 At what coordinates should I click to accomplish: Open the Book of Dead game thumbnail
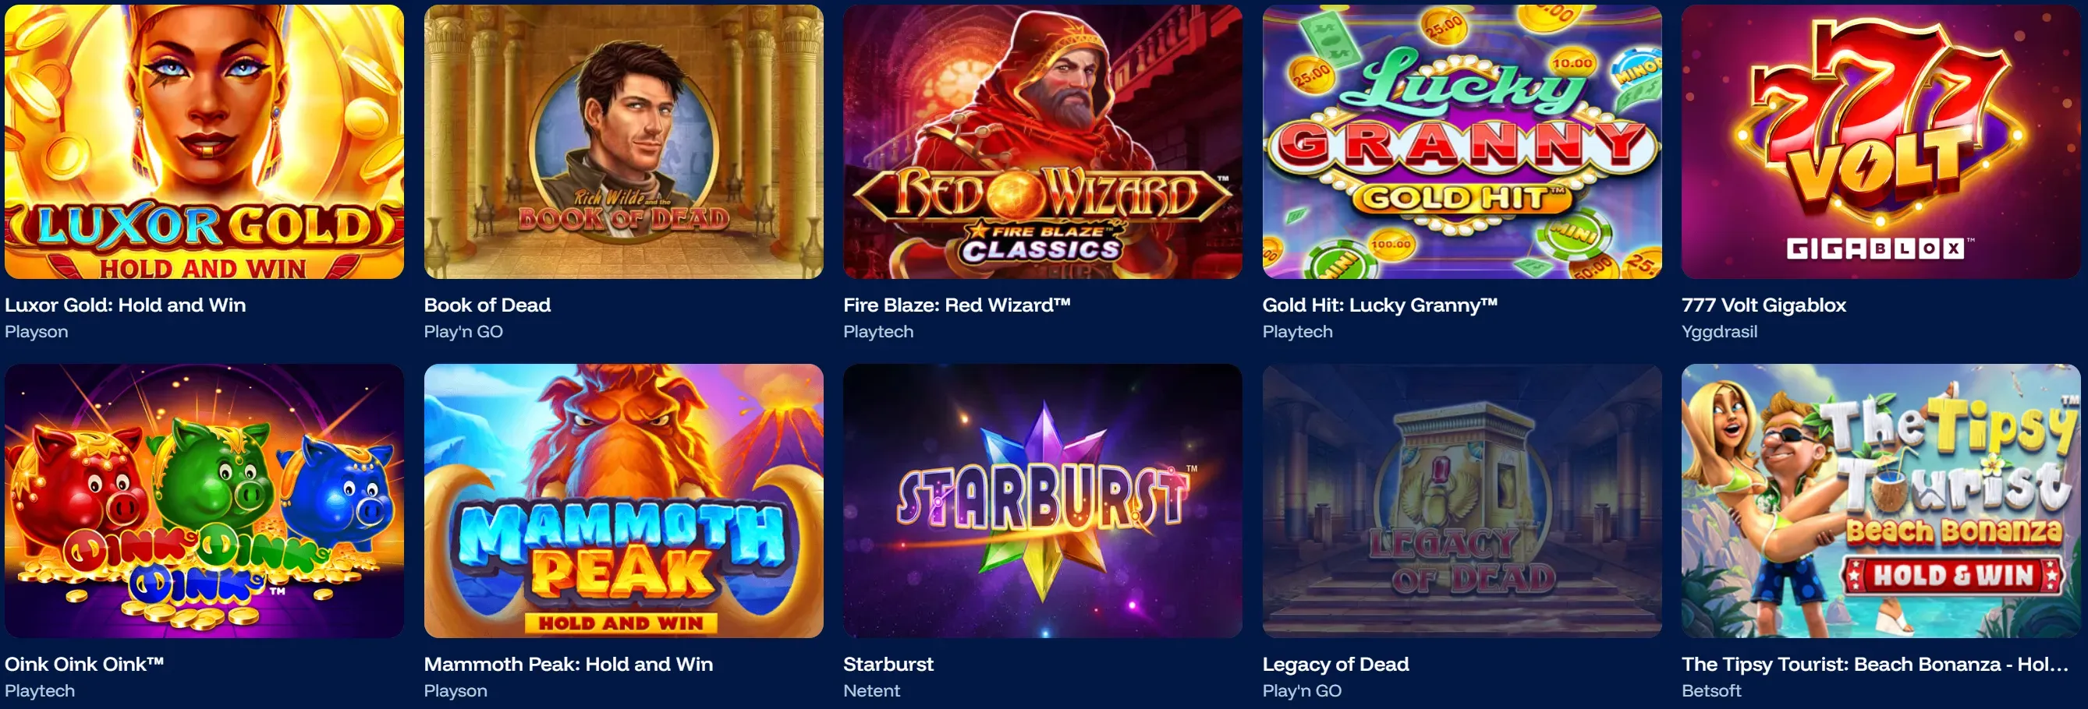(x=623, y=142)
